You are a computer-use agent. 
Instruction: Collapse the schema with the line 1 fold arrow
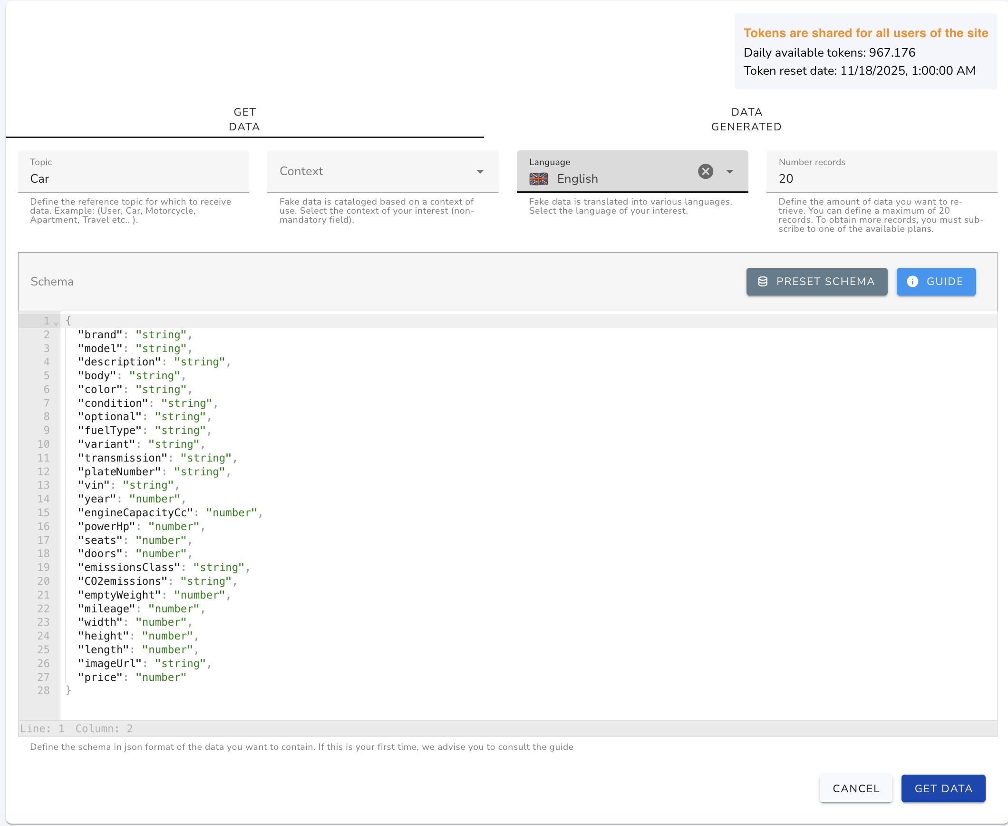56,323
